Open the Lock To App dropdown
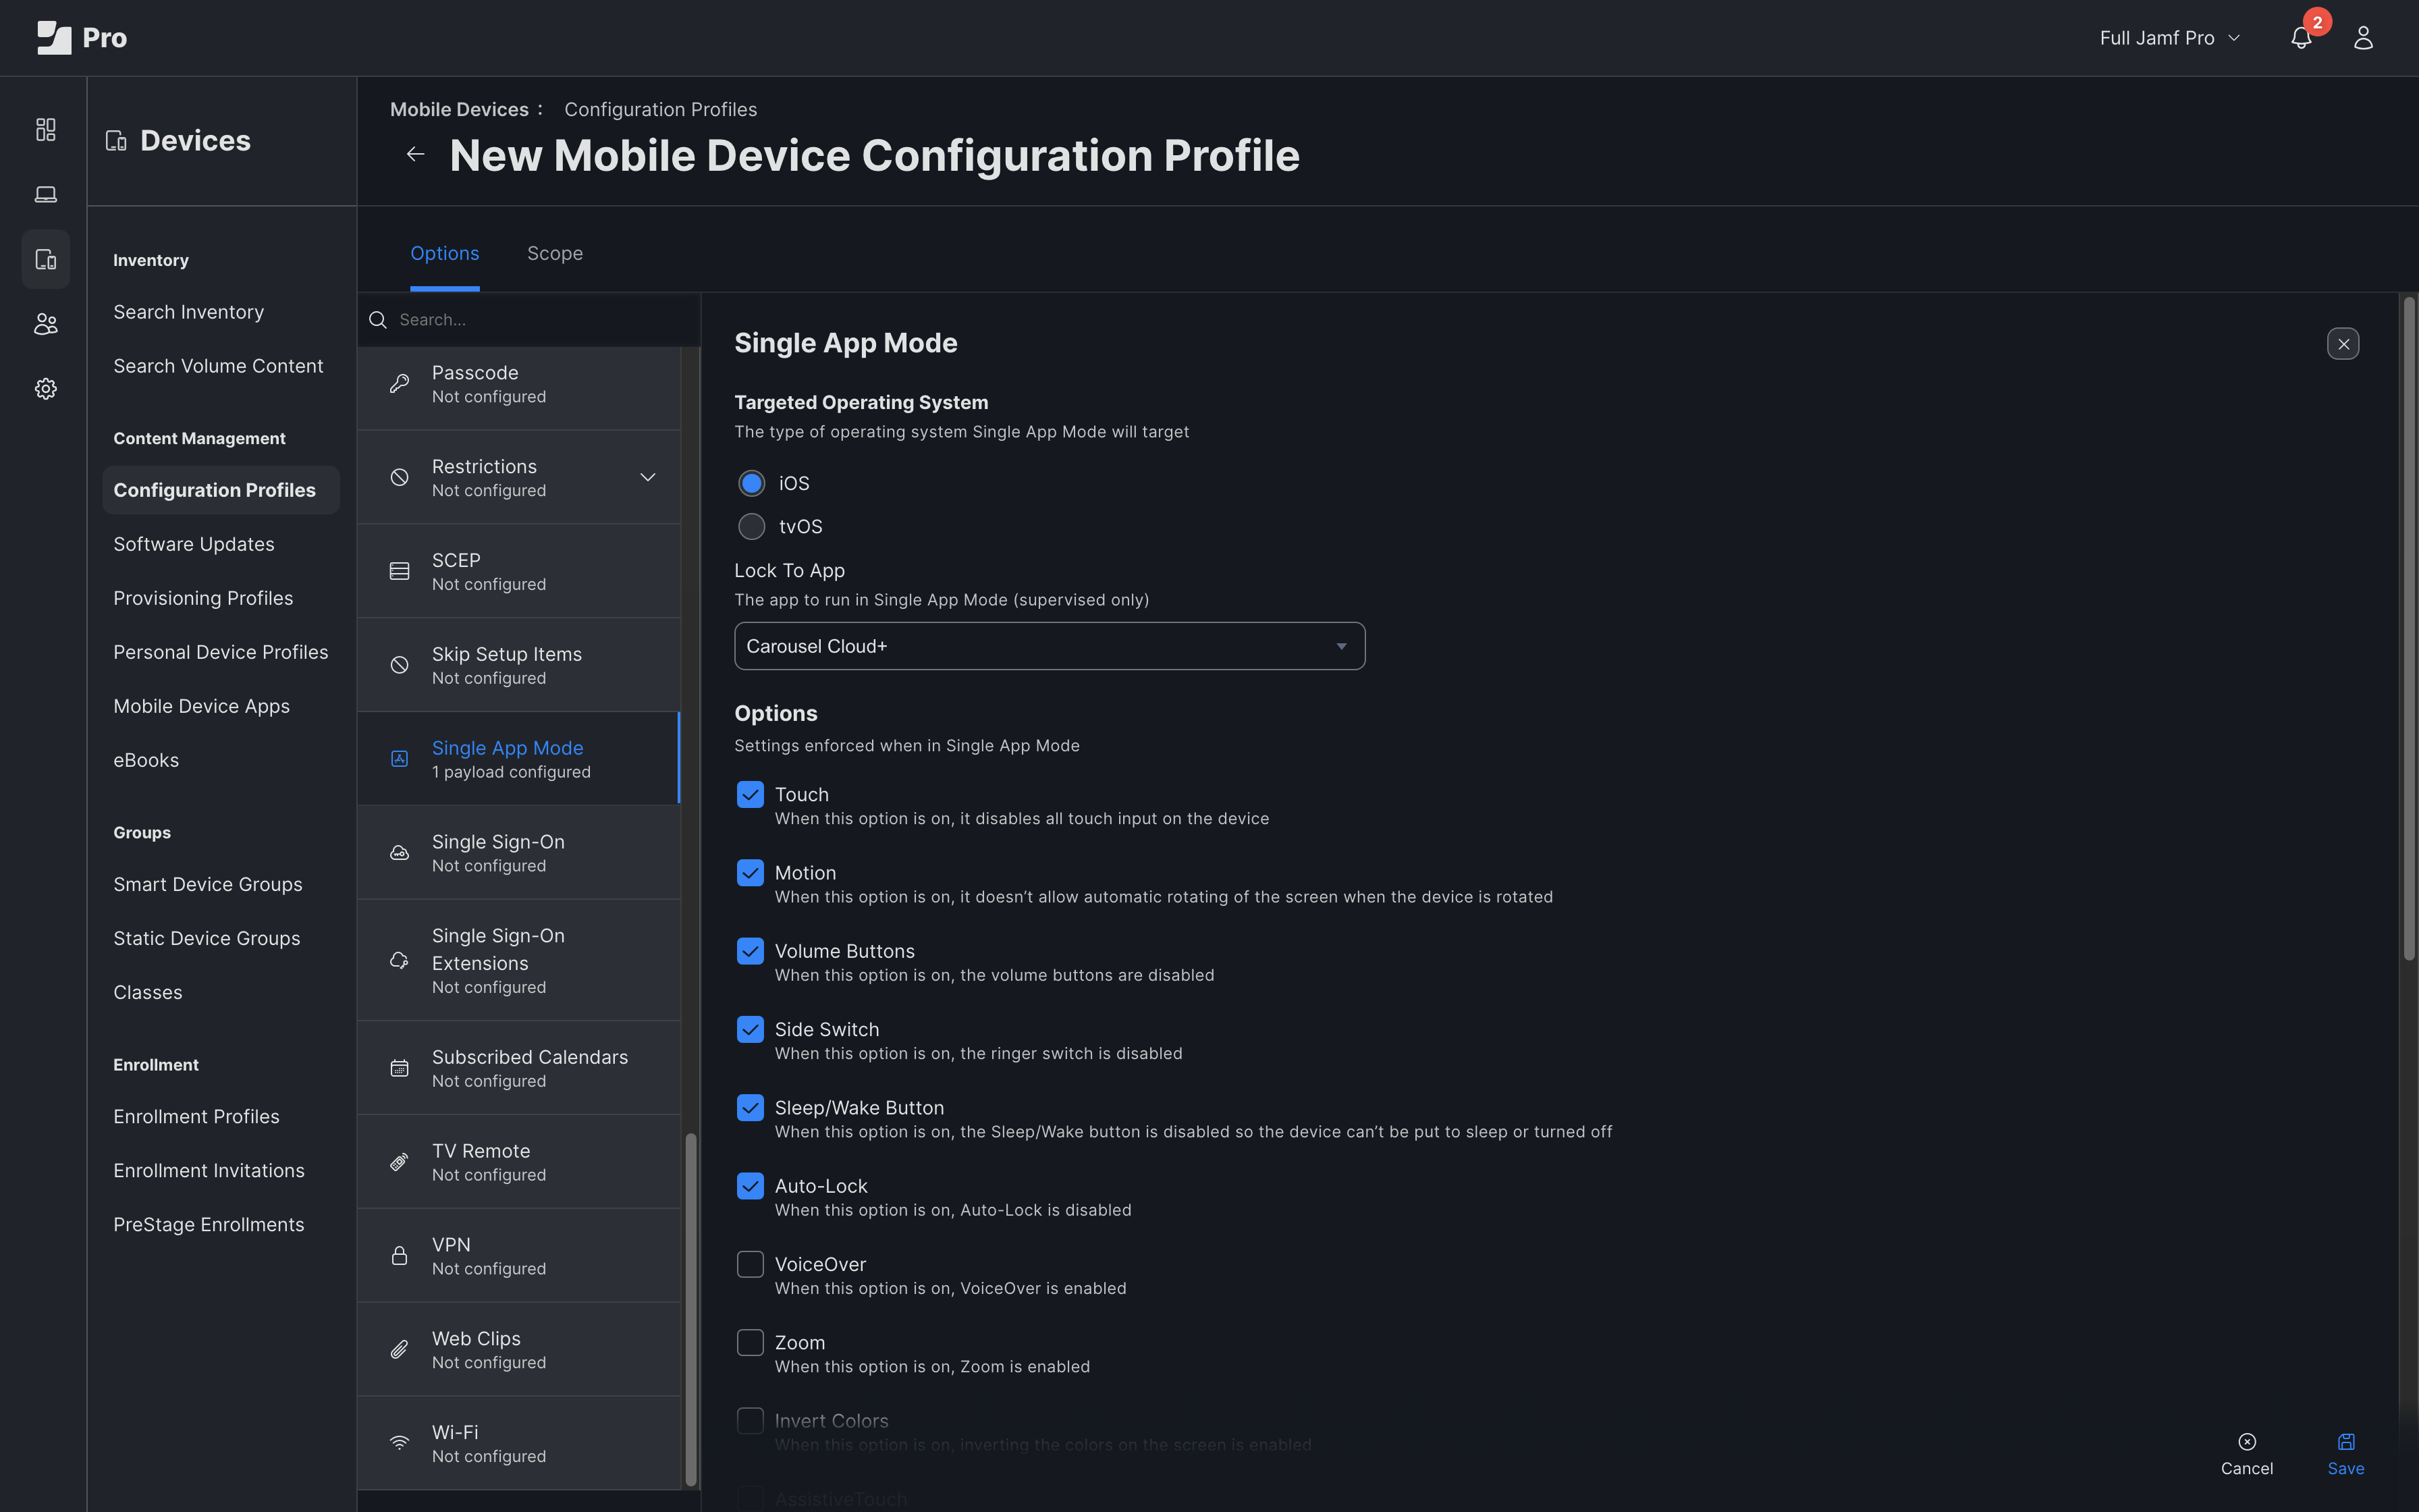Screen dimensions: 2419x1512 [1050, 646]
